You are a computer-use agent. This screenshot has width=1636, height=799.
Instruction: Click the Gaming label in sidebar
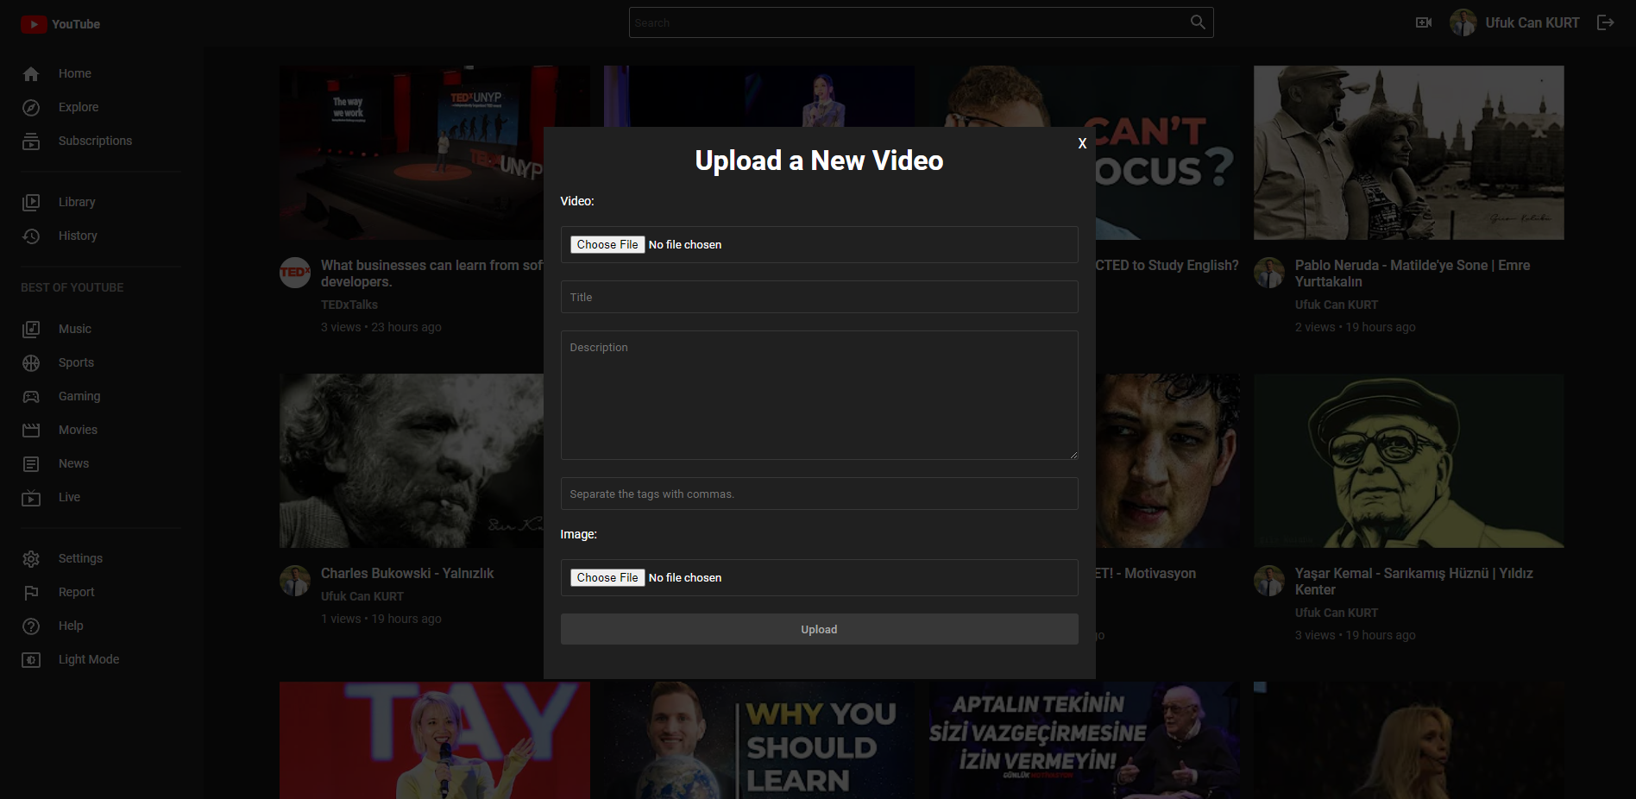[x=79, y=396]
